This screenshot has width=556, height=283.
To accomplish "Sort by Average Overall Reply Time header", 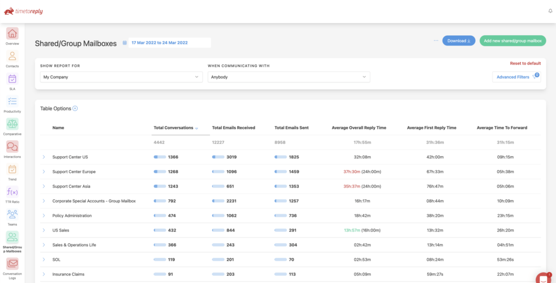I will point(359,128).
